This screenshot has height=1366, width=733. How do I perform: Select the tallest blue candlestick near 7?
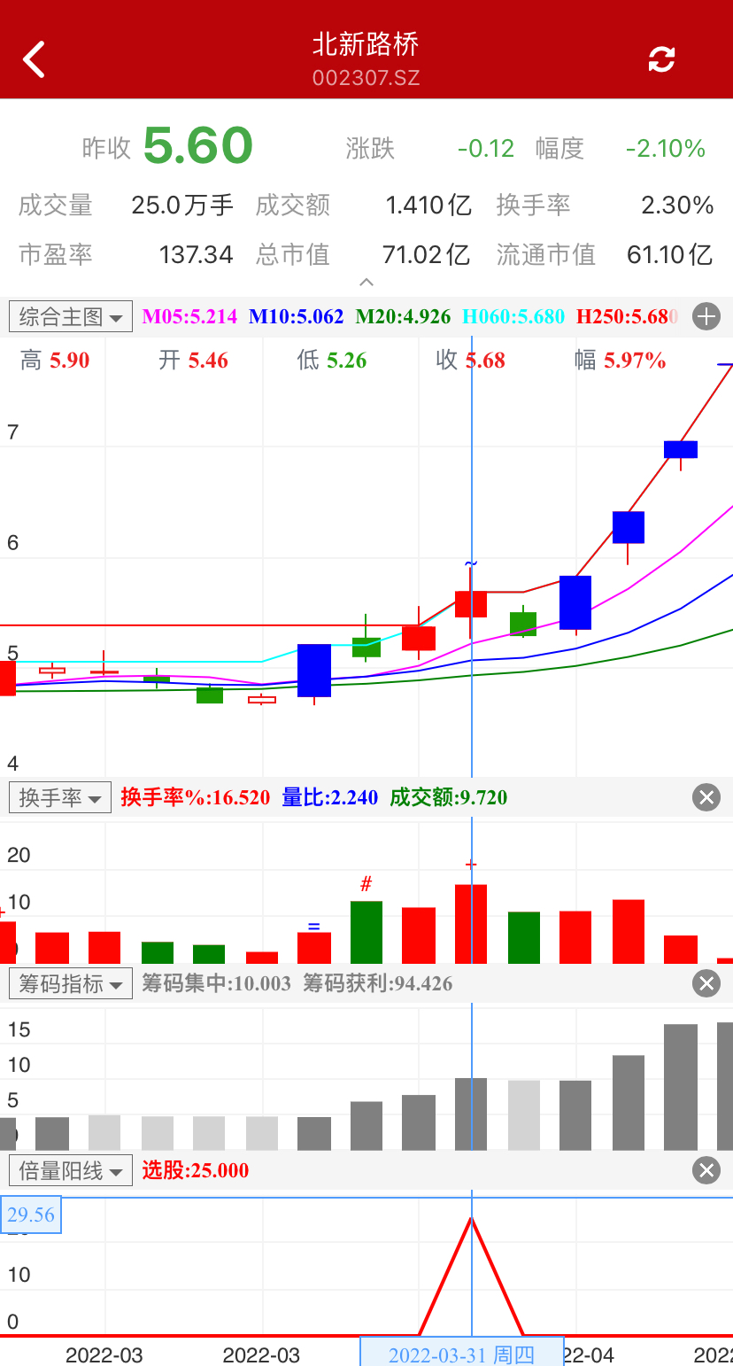[x=681, y=449]
